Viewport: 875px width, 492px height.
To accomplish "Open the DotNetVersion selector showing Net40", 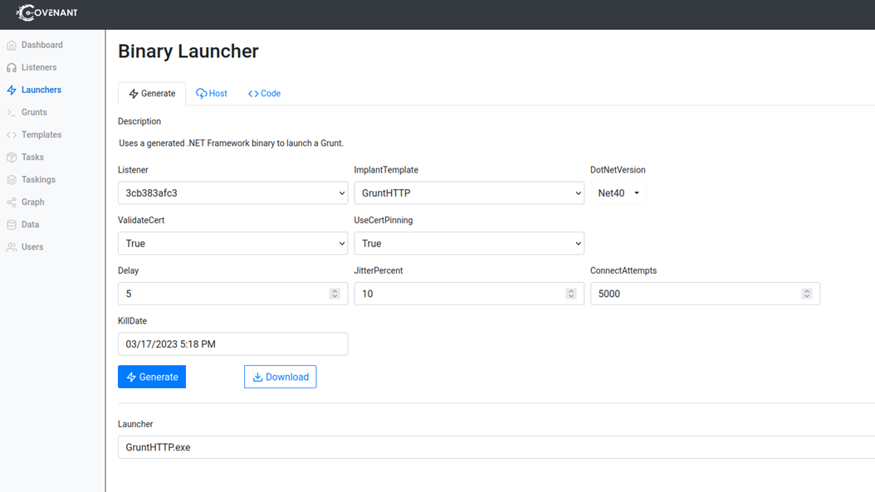I will click(618, 192).
